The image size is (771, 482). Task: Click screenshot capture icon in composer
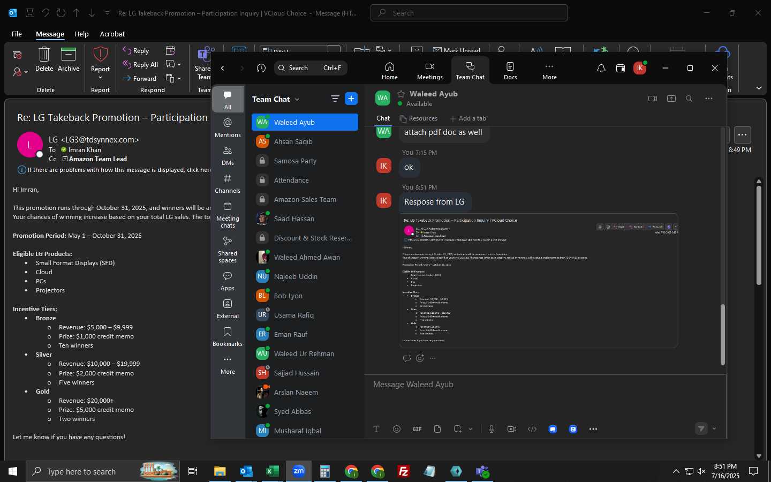pyautogui.click(x=458, y=429)
